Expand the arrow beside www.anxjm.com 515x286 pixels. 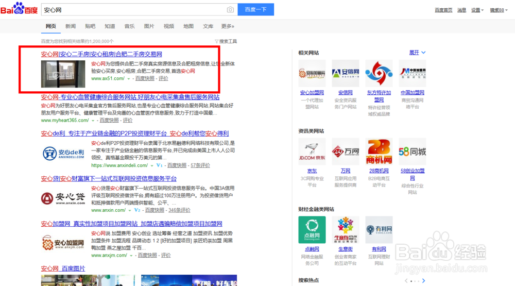[131, 256]
